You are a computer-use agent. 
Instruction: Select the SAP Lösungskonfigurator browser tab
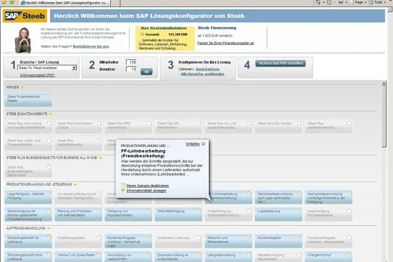[x=65, y=3]
